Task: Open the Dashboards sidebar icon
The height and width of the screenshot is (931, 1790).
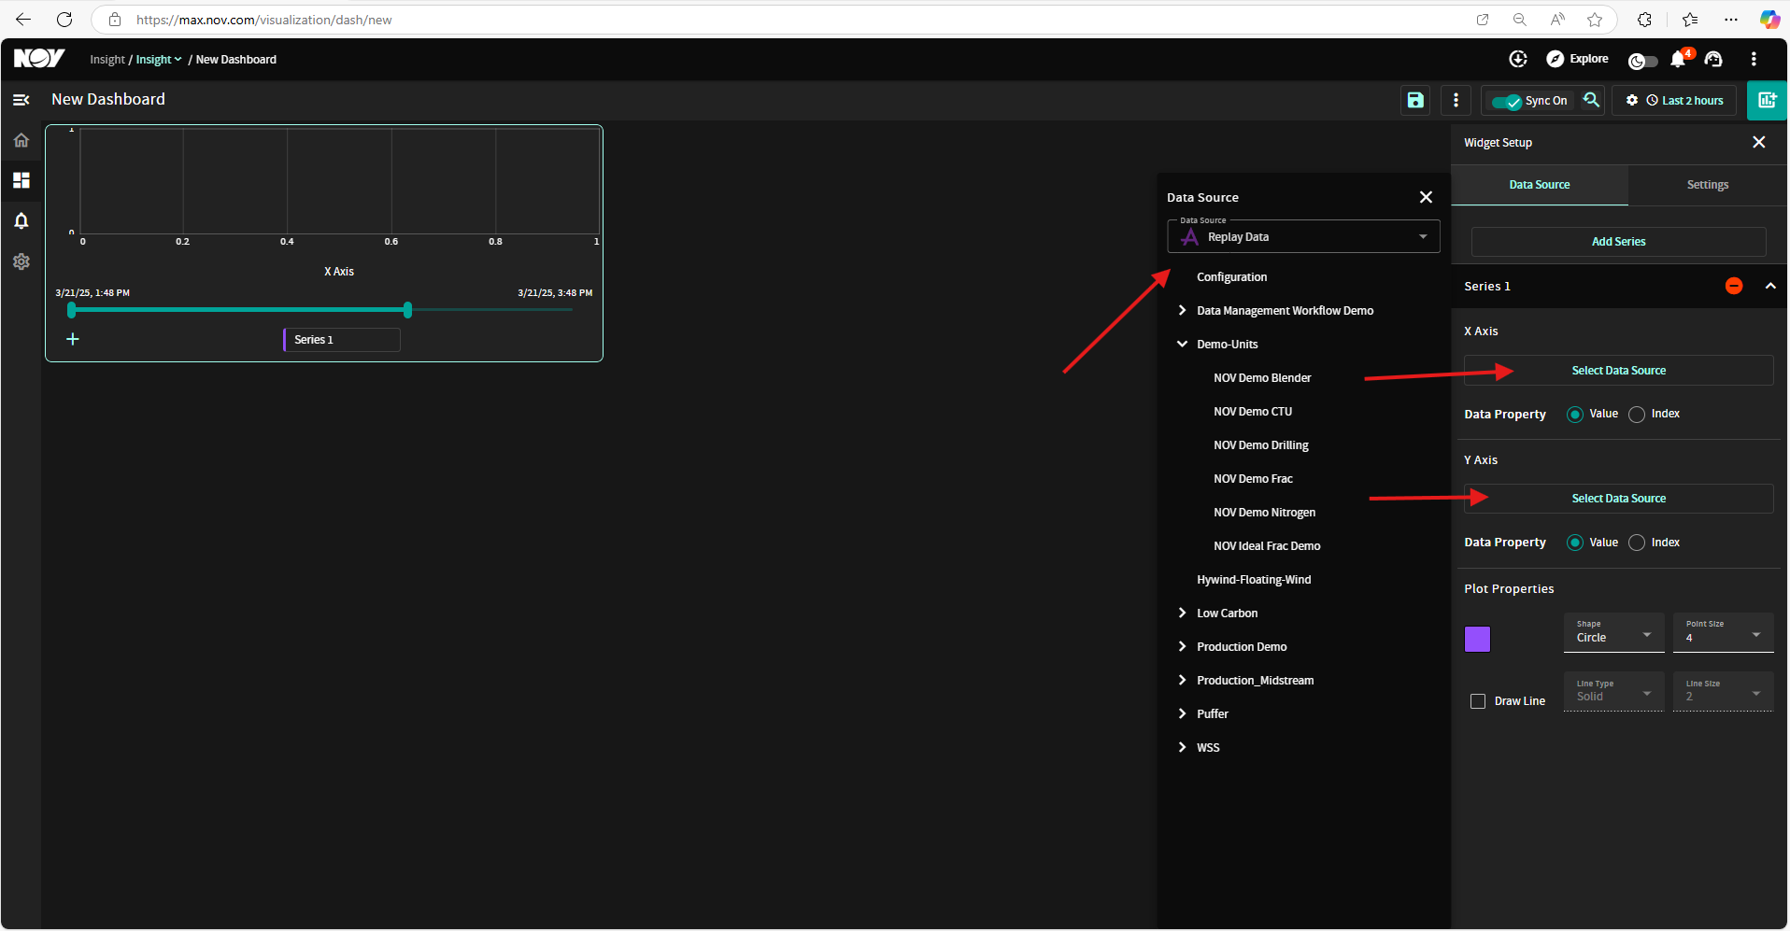Action: click(x=21, y=180)
